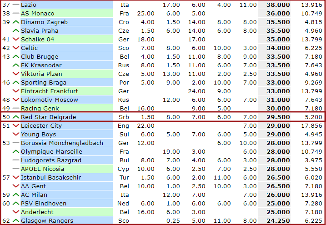
Task: Click rank number 46
Action: [6, 82]
